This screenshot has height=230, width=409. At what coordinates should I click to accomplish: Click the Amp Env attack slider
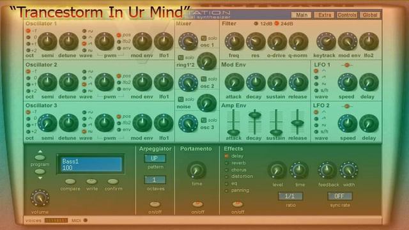(x=233, y=132)
